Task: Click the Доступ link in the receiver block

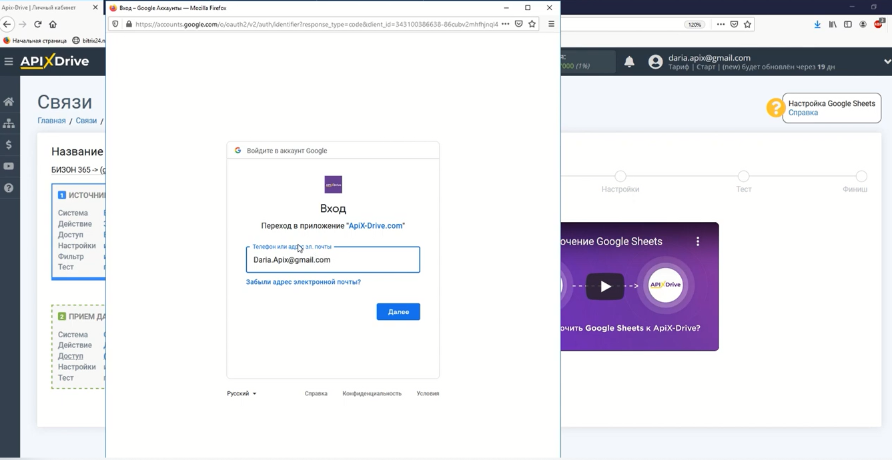Action: point(70,356)
